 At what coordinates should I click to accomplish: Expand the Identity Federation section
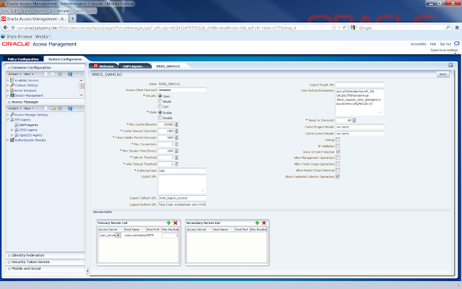[x=9, y=255]
